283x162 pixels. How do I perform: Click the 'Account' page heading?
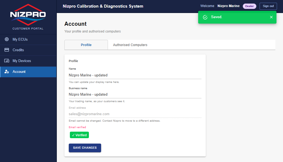click(x=76, y=24)
